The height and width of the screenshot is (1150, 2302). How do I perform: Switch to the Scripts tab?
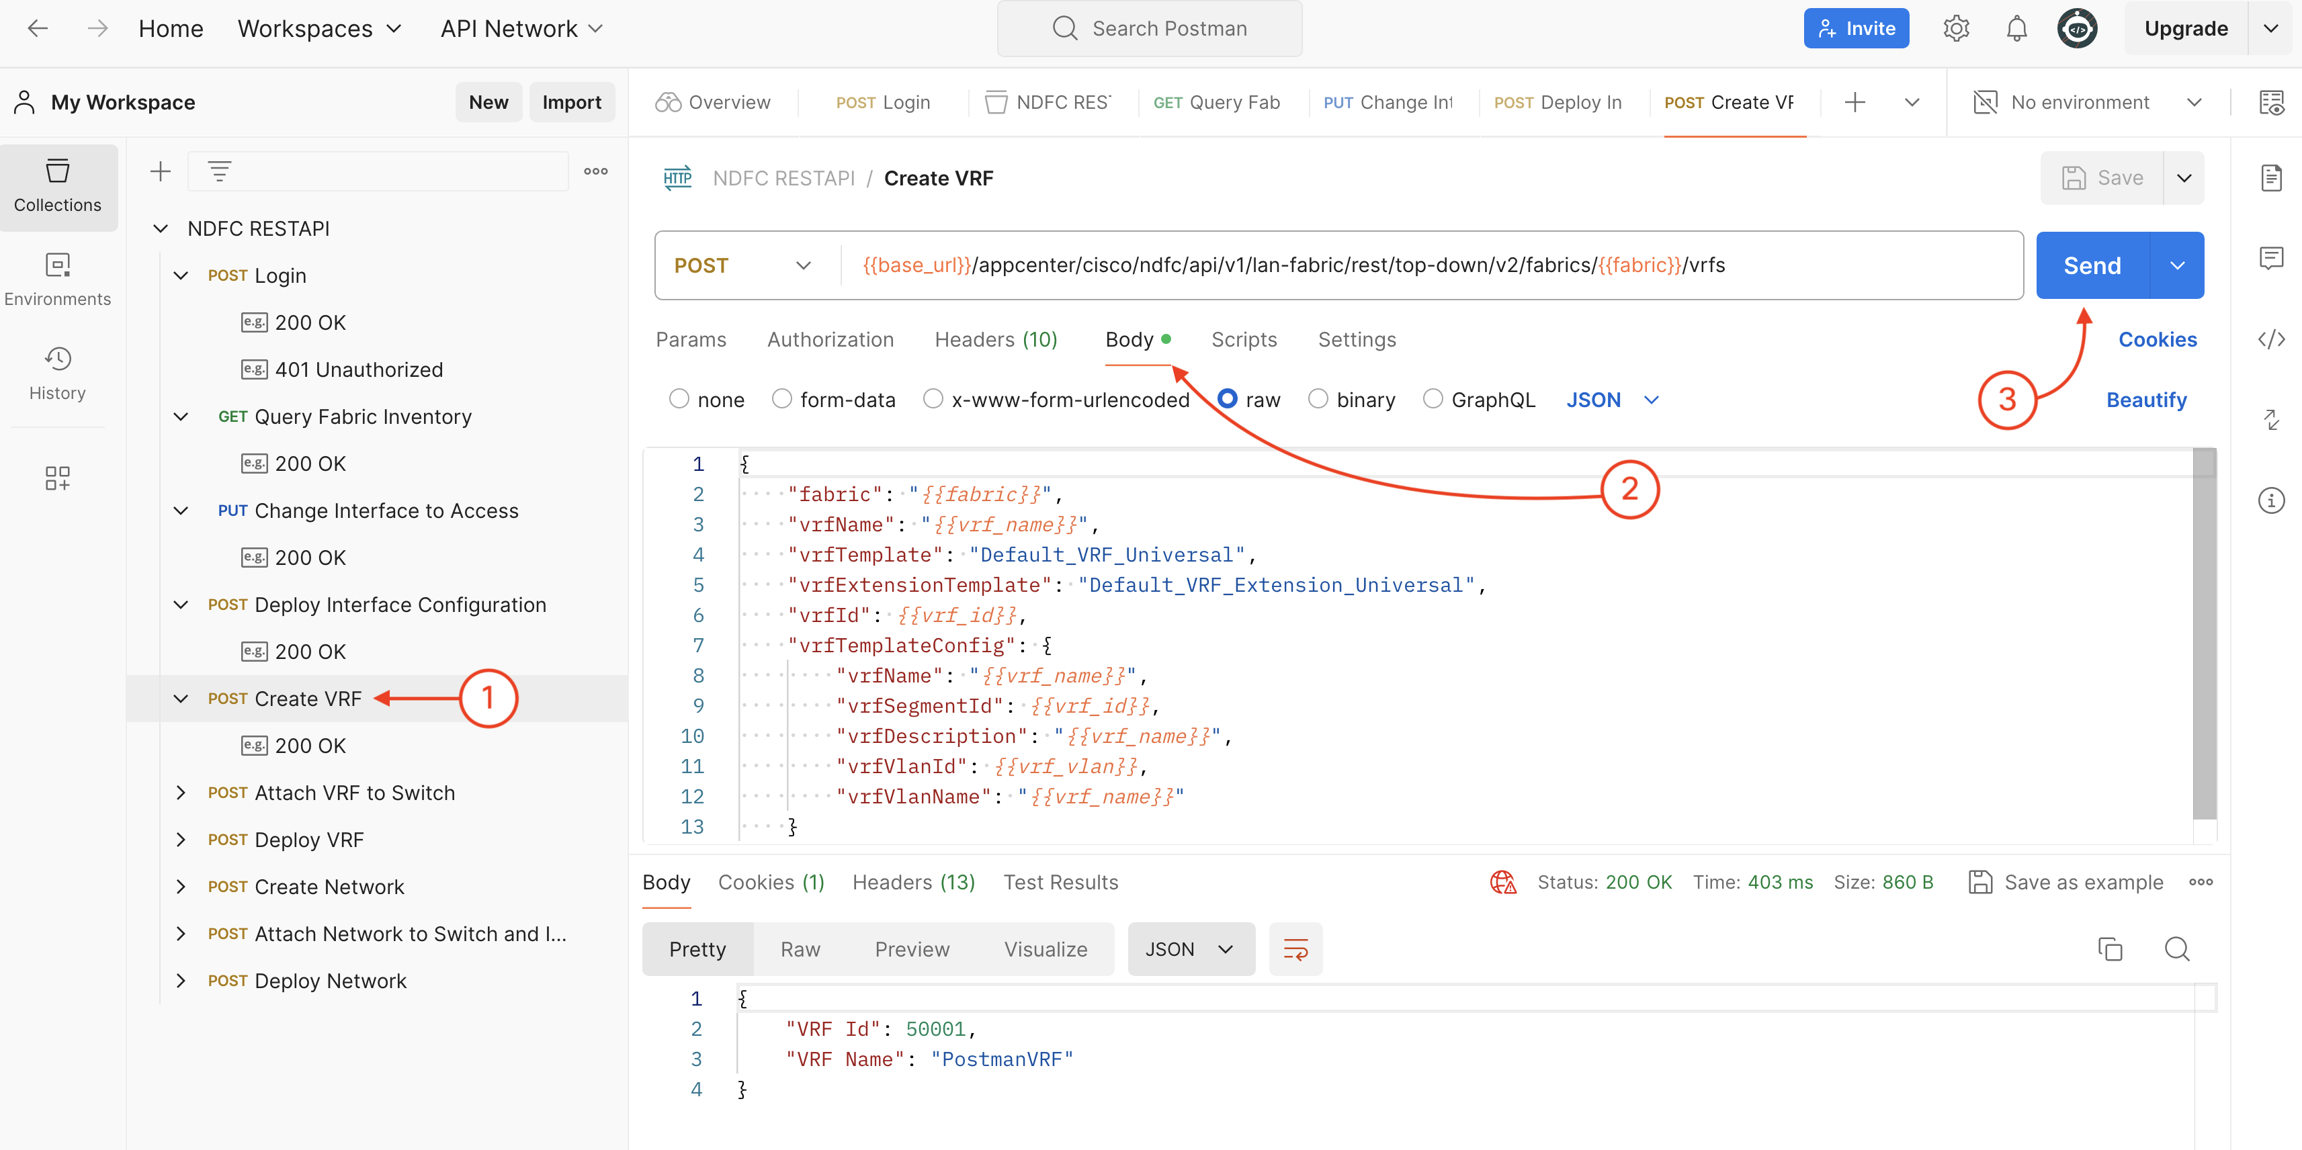(x=1244, y=339)
